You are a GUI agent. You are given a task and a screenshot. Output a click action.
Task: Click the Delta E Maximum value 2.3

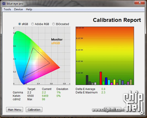103,93
